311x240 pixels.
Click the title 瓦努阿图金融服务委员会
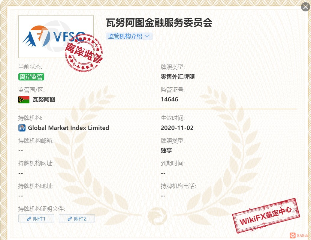point(159,22)
